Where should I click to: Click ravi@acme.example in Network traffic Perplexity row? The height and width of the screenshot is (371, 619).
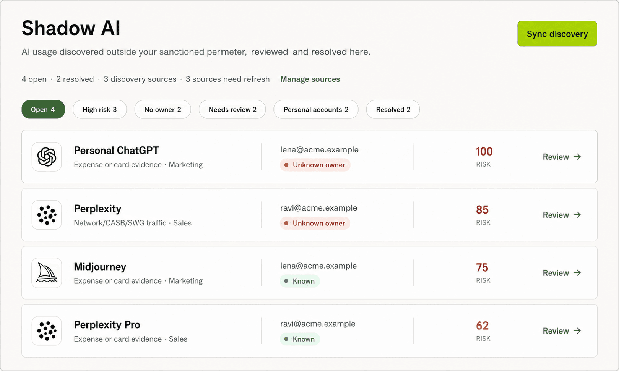[x=318, y=208]
